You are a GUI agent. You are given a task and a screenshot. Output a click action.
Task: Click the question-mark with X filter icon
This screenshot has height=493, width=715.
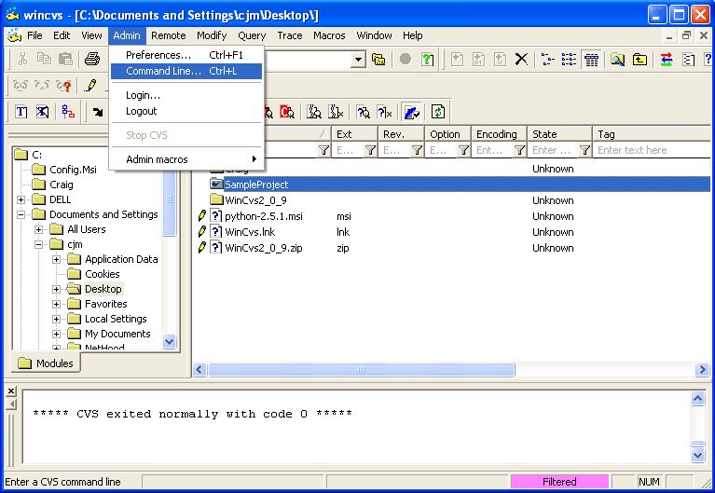point(385,112)
